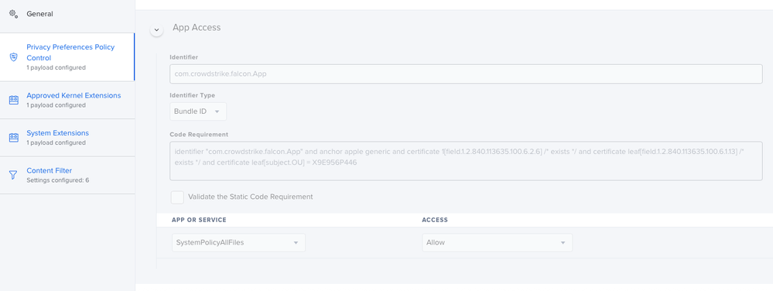Image resolution: width=773 pixels, height=291 pixels.
Task: Open Privacy Preferences Policy Control payload
Action: (x=67, y=57)
